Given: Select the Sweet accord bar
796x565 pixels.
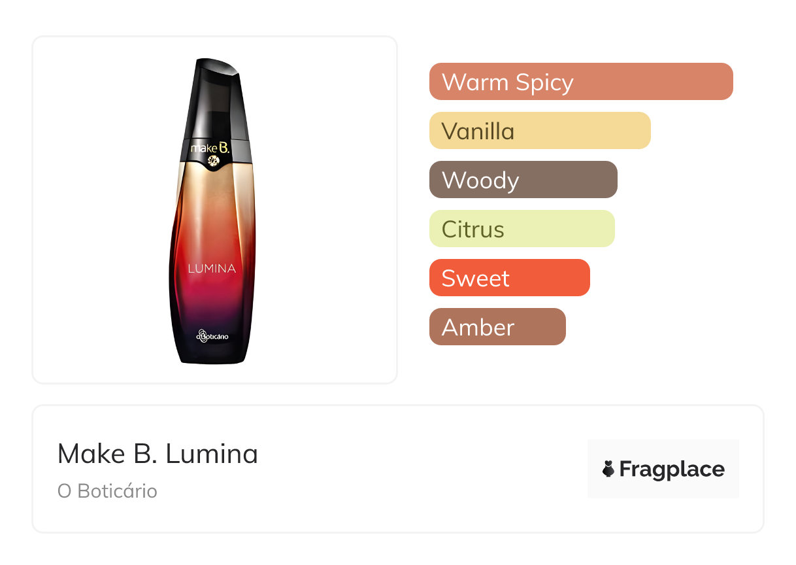Looking at the screenshot, I should pos(509,278).
